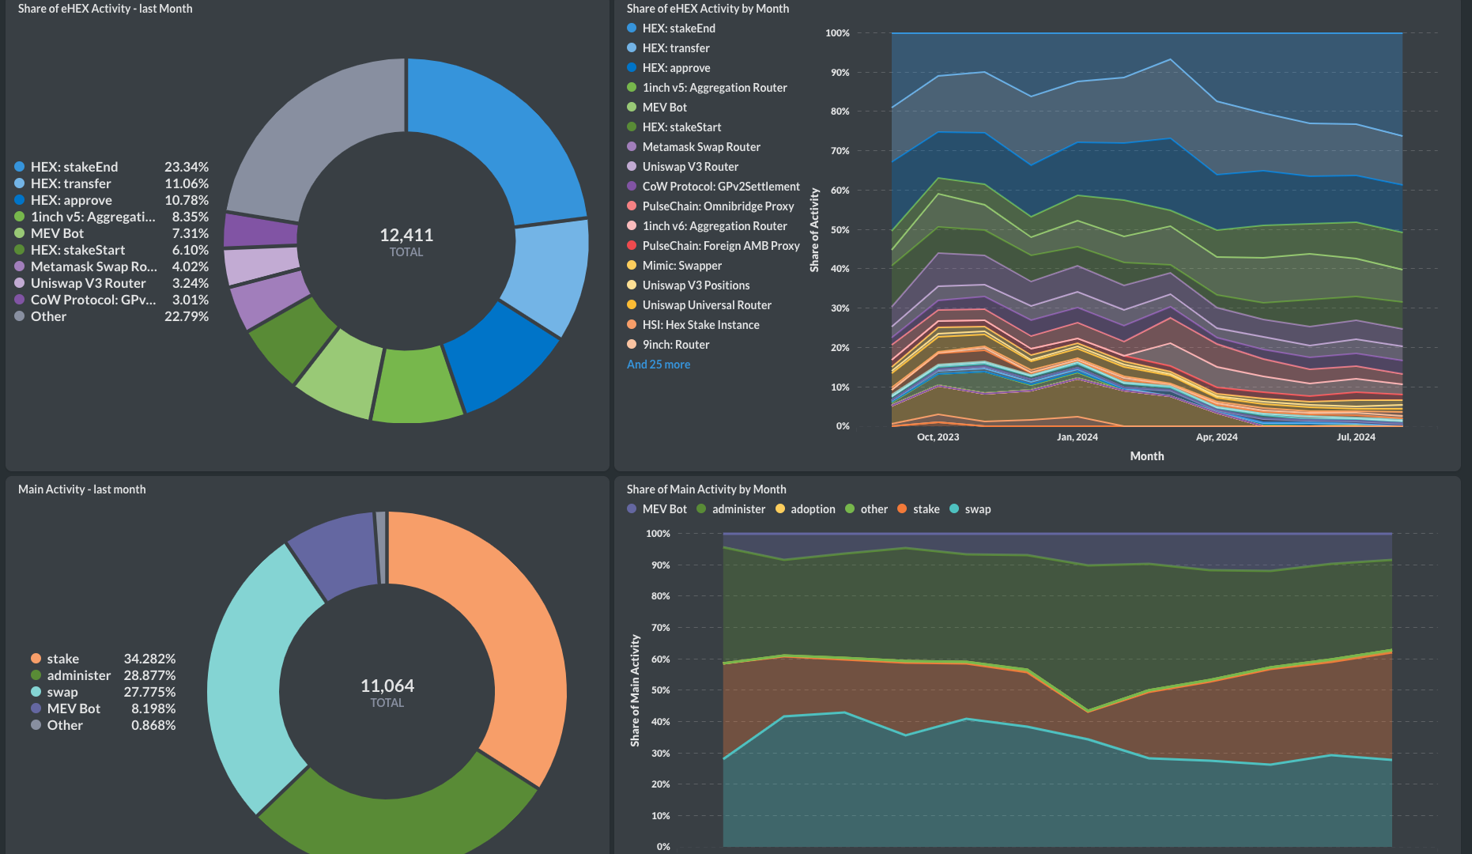Viewport: 1472px width, 854px height.
Task: Click Metamask Swap Ro... 4.02% legend row
Action: coord(111,266)
